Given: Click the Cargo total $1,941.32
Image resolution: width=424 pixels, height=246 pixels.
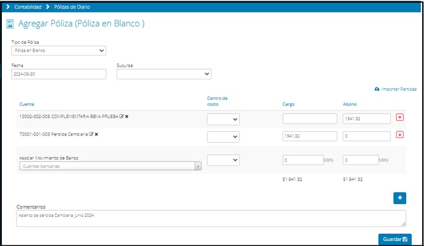Looking at the screenshot, I should pyautogui.click(x=292, y=179).
